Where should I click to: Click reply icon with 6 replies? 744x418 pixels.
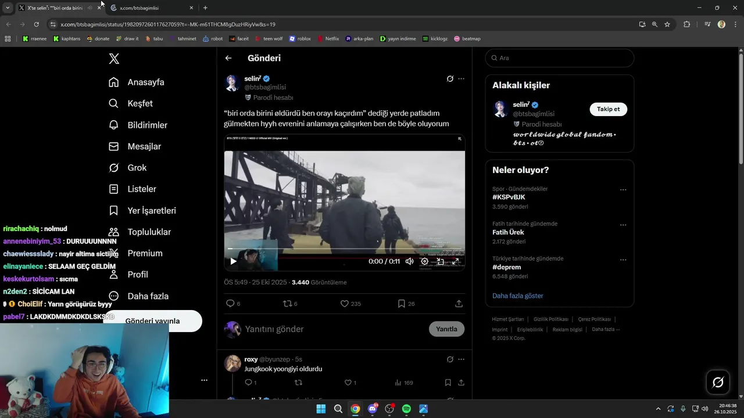233,304
